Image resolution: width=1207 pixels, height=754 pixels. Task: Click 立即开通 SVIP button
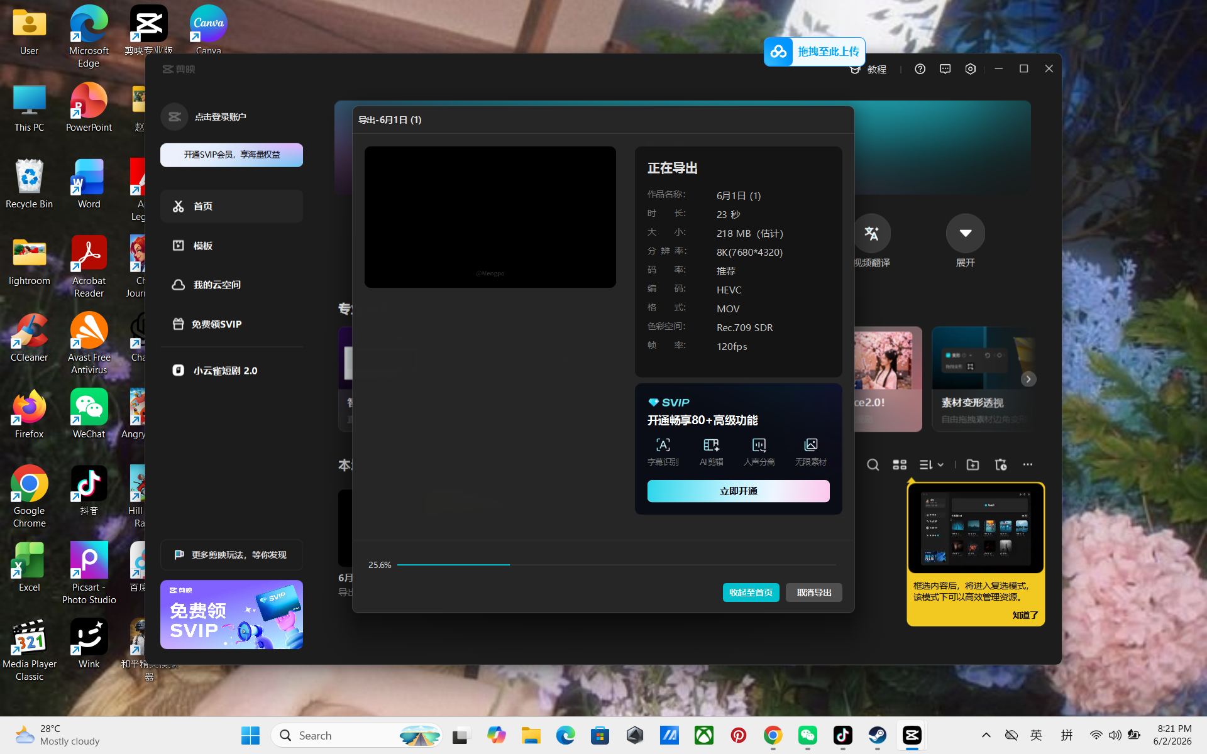point(738,491)
